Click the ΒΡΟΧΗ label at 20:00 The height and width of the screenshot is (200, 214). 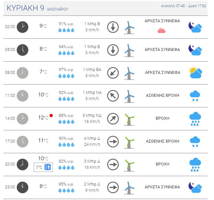click(x=163, y=164)
